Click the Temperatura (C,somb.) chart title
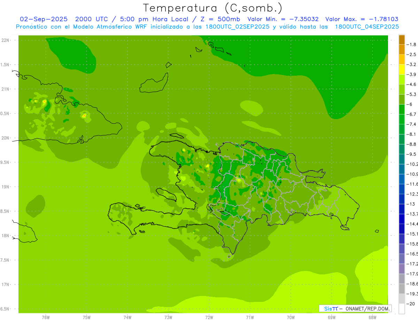The width and height of the screenshot is (418, 322). tap(212, 8)
